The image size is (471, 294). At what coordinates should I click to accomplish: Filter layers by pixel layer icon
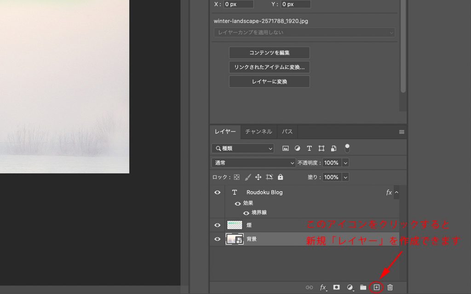tap(285, 148)
